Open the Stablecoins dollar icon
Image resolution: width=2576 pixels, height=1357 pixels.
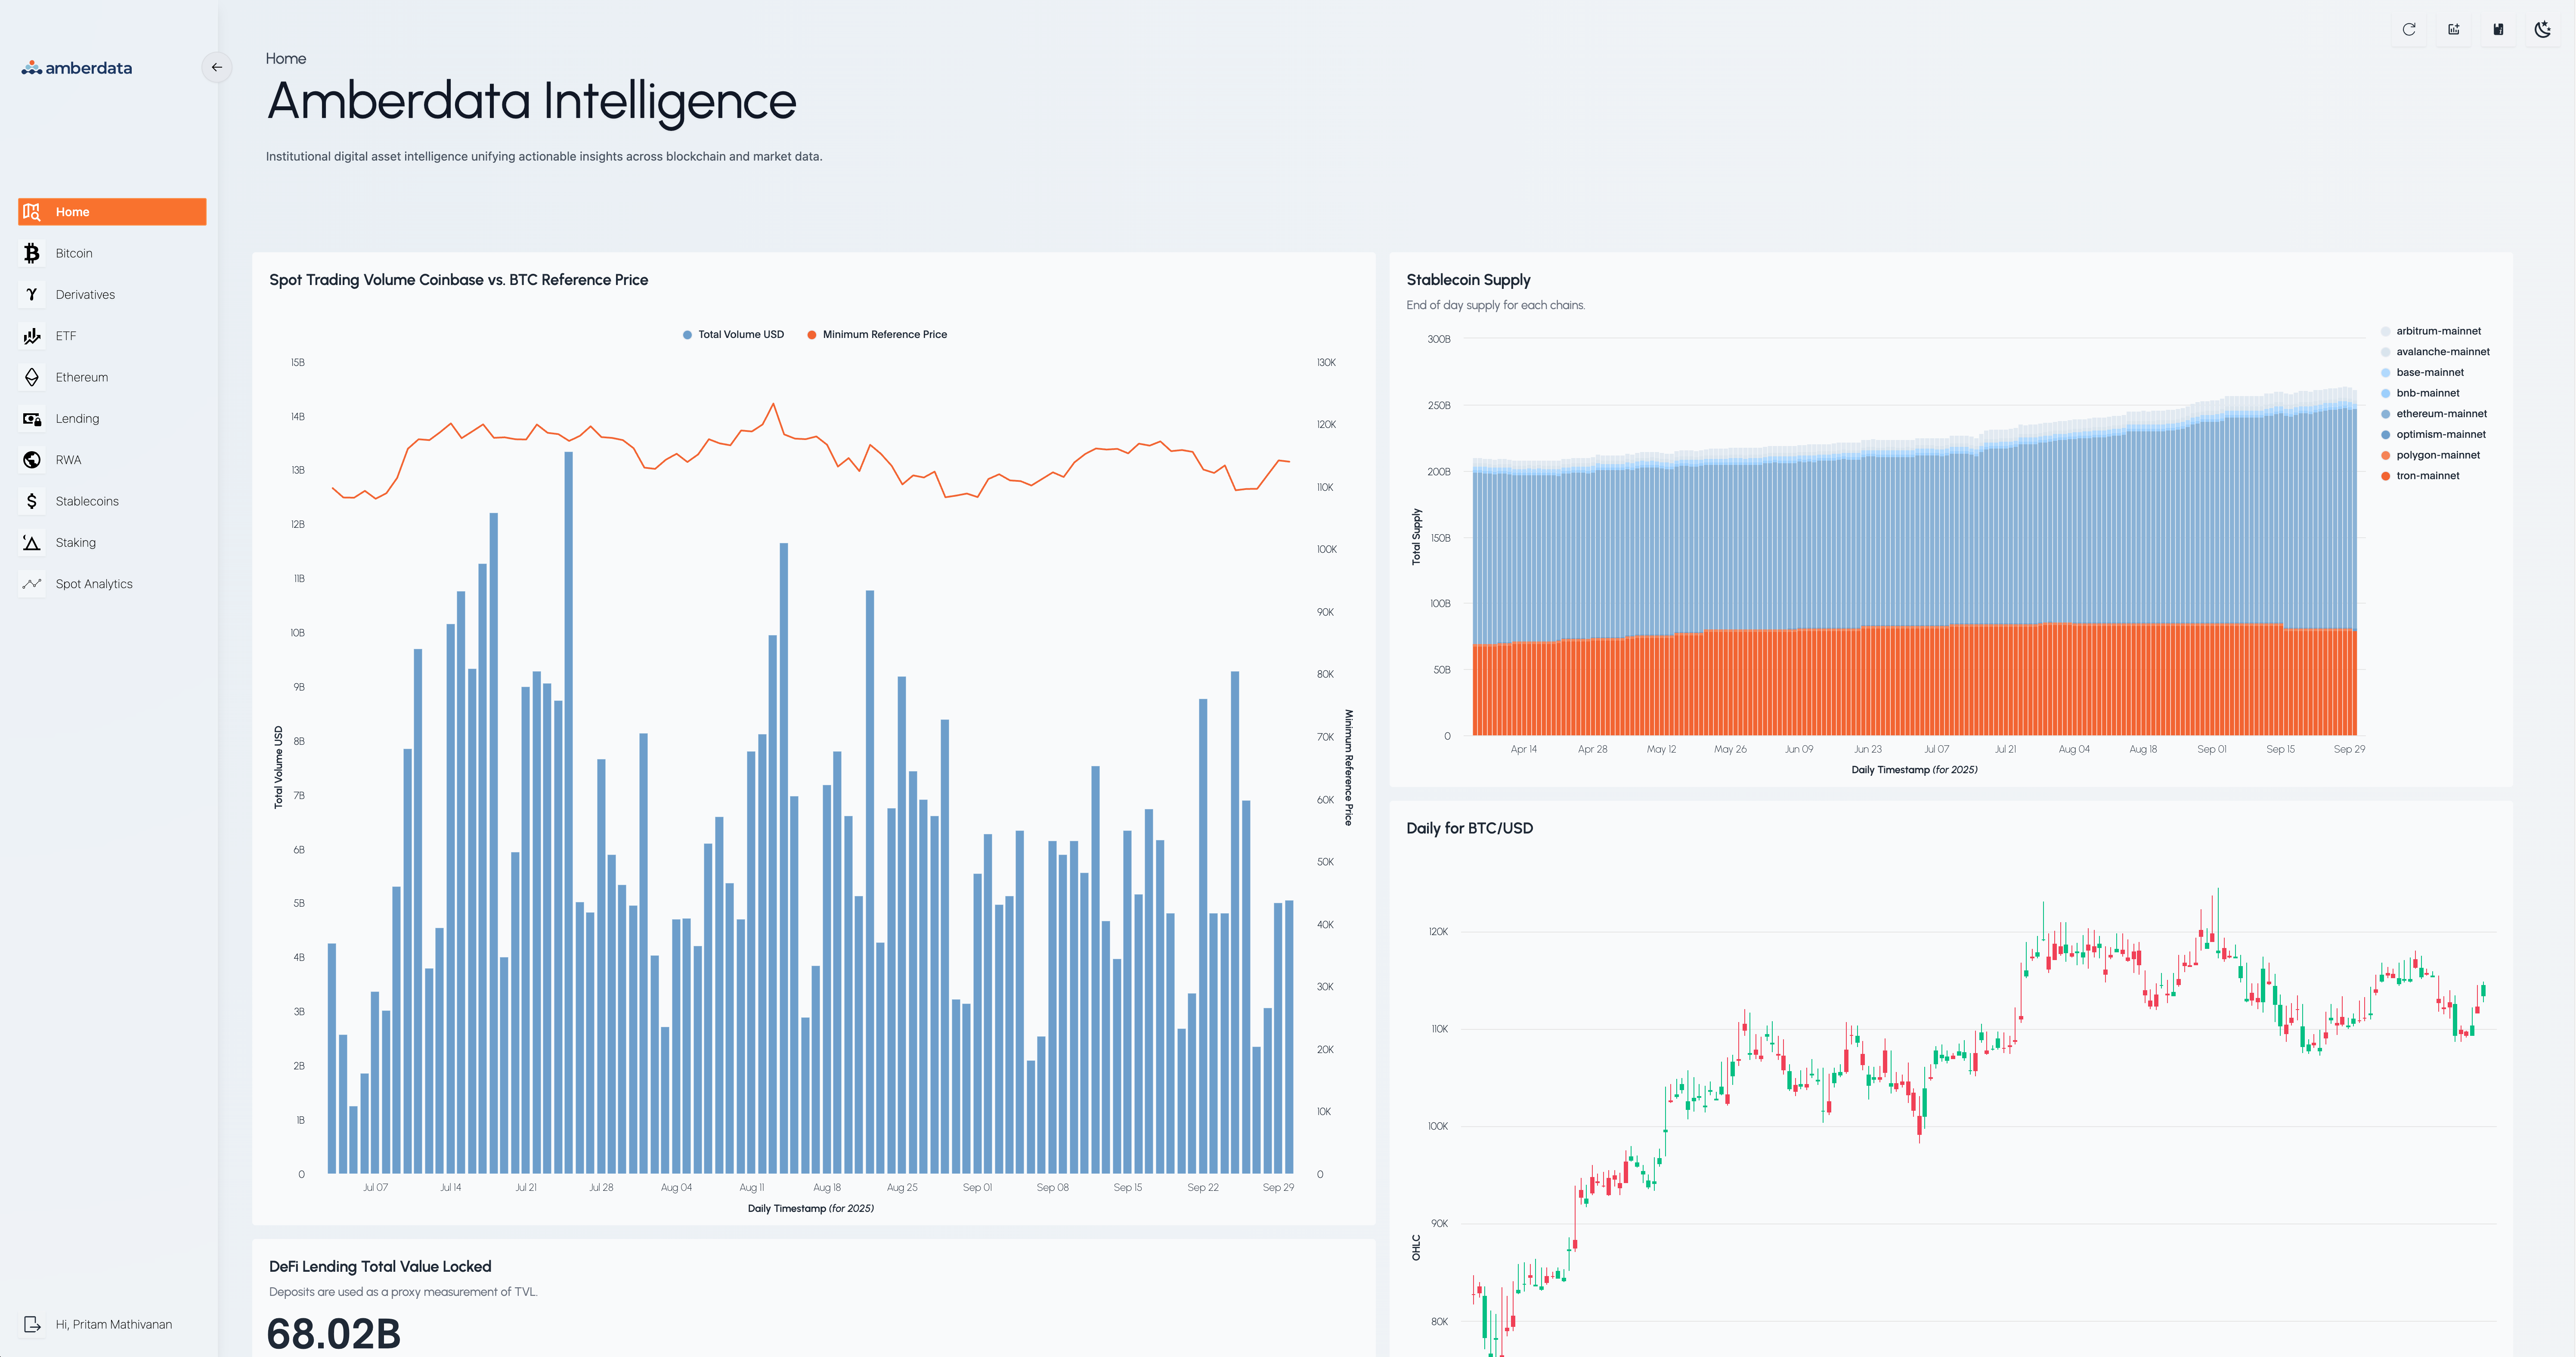(x=32, y=501)
